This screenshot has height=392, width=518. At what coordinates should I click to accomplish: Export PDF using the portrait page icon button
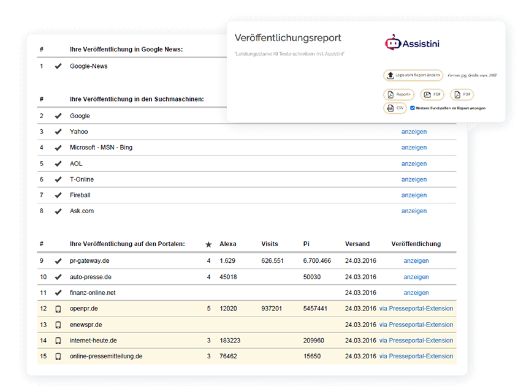[462, 95]
